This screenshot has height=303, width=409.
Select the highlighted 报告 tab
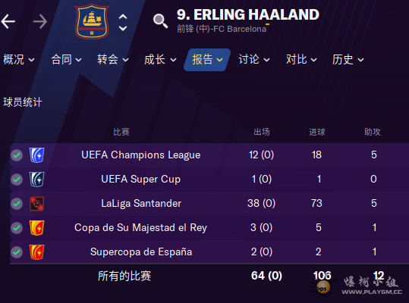tap(207, 60)
